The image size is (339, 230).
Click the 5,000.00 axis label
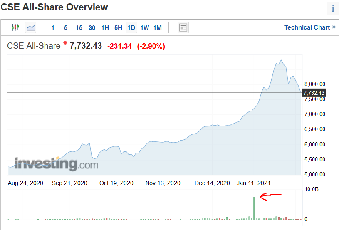tap(315, 174)
